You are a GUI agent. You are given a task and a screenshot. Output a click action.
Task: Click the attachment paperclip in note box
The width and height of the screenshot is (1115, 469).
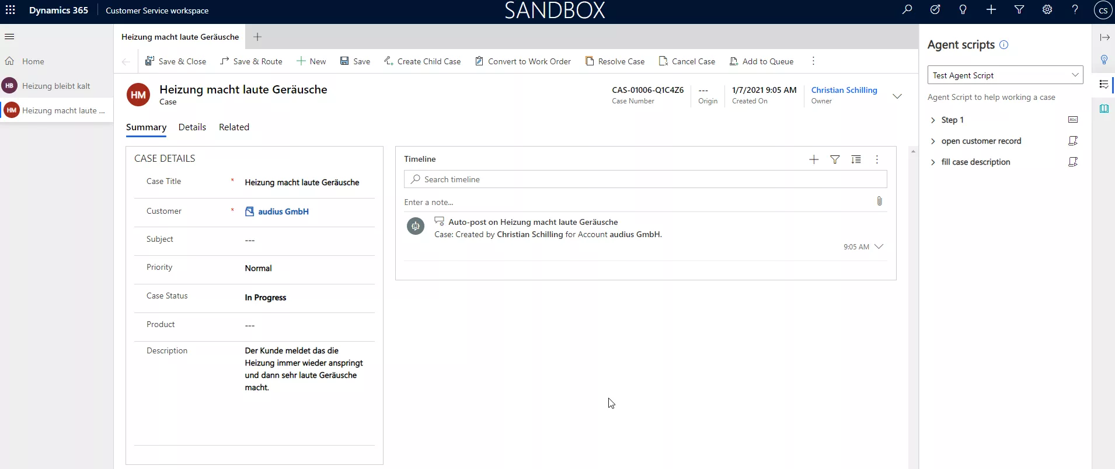point(879,202)
